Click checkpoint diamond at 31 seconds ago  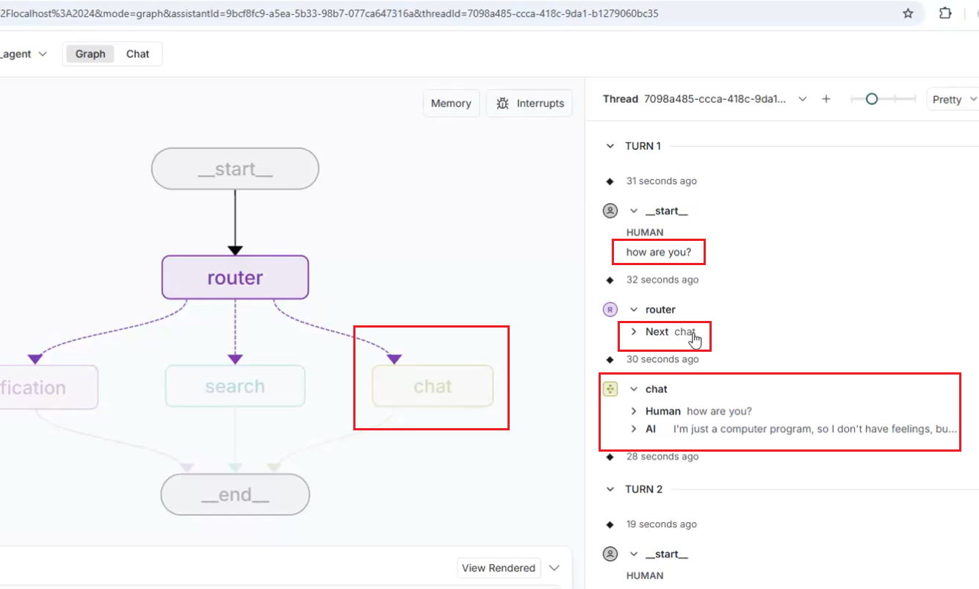pos(610,181)
